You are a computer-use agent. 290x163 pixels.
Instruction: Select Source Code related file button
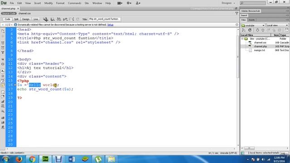[x=9, y=14]
